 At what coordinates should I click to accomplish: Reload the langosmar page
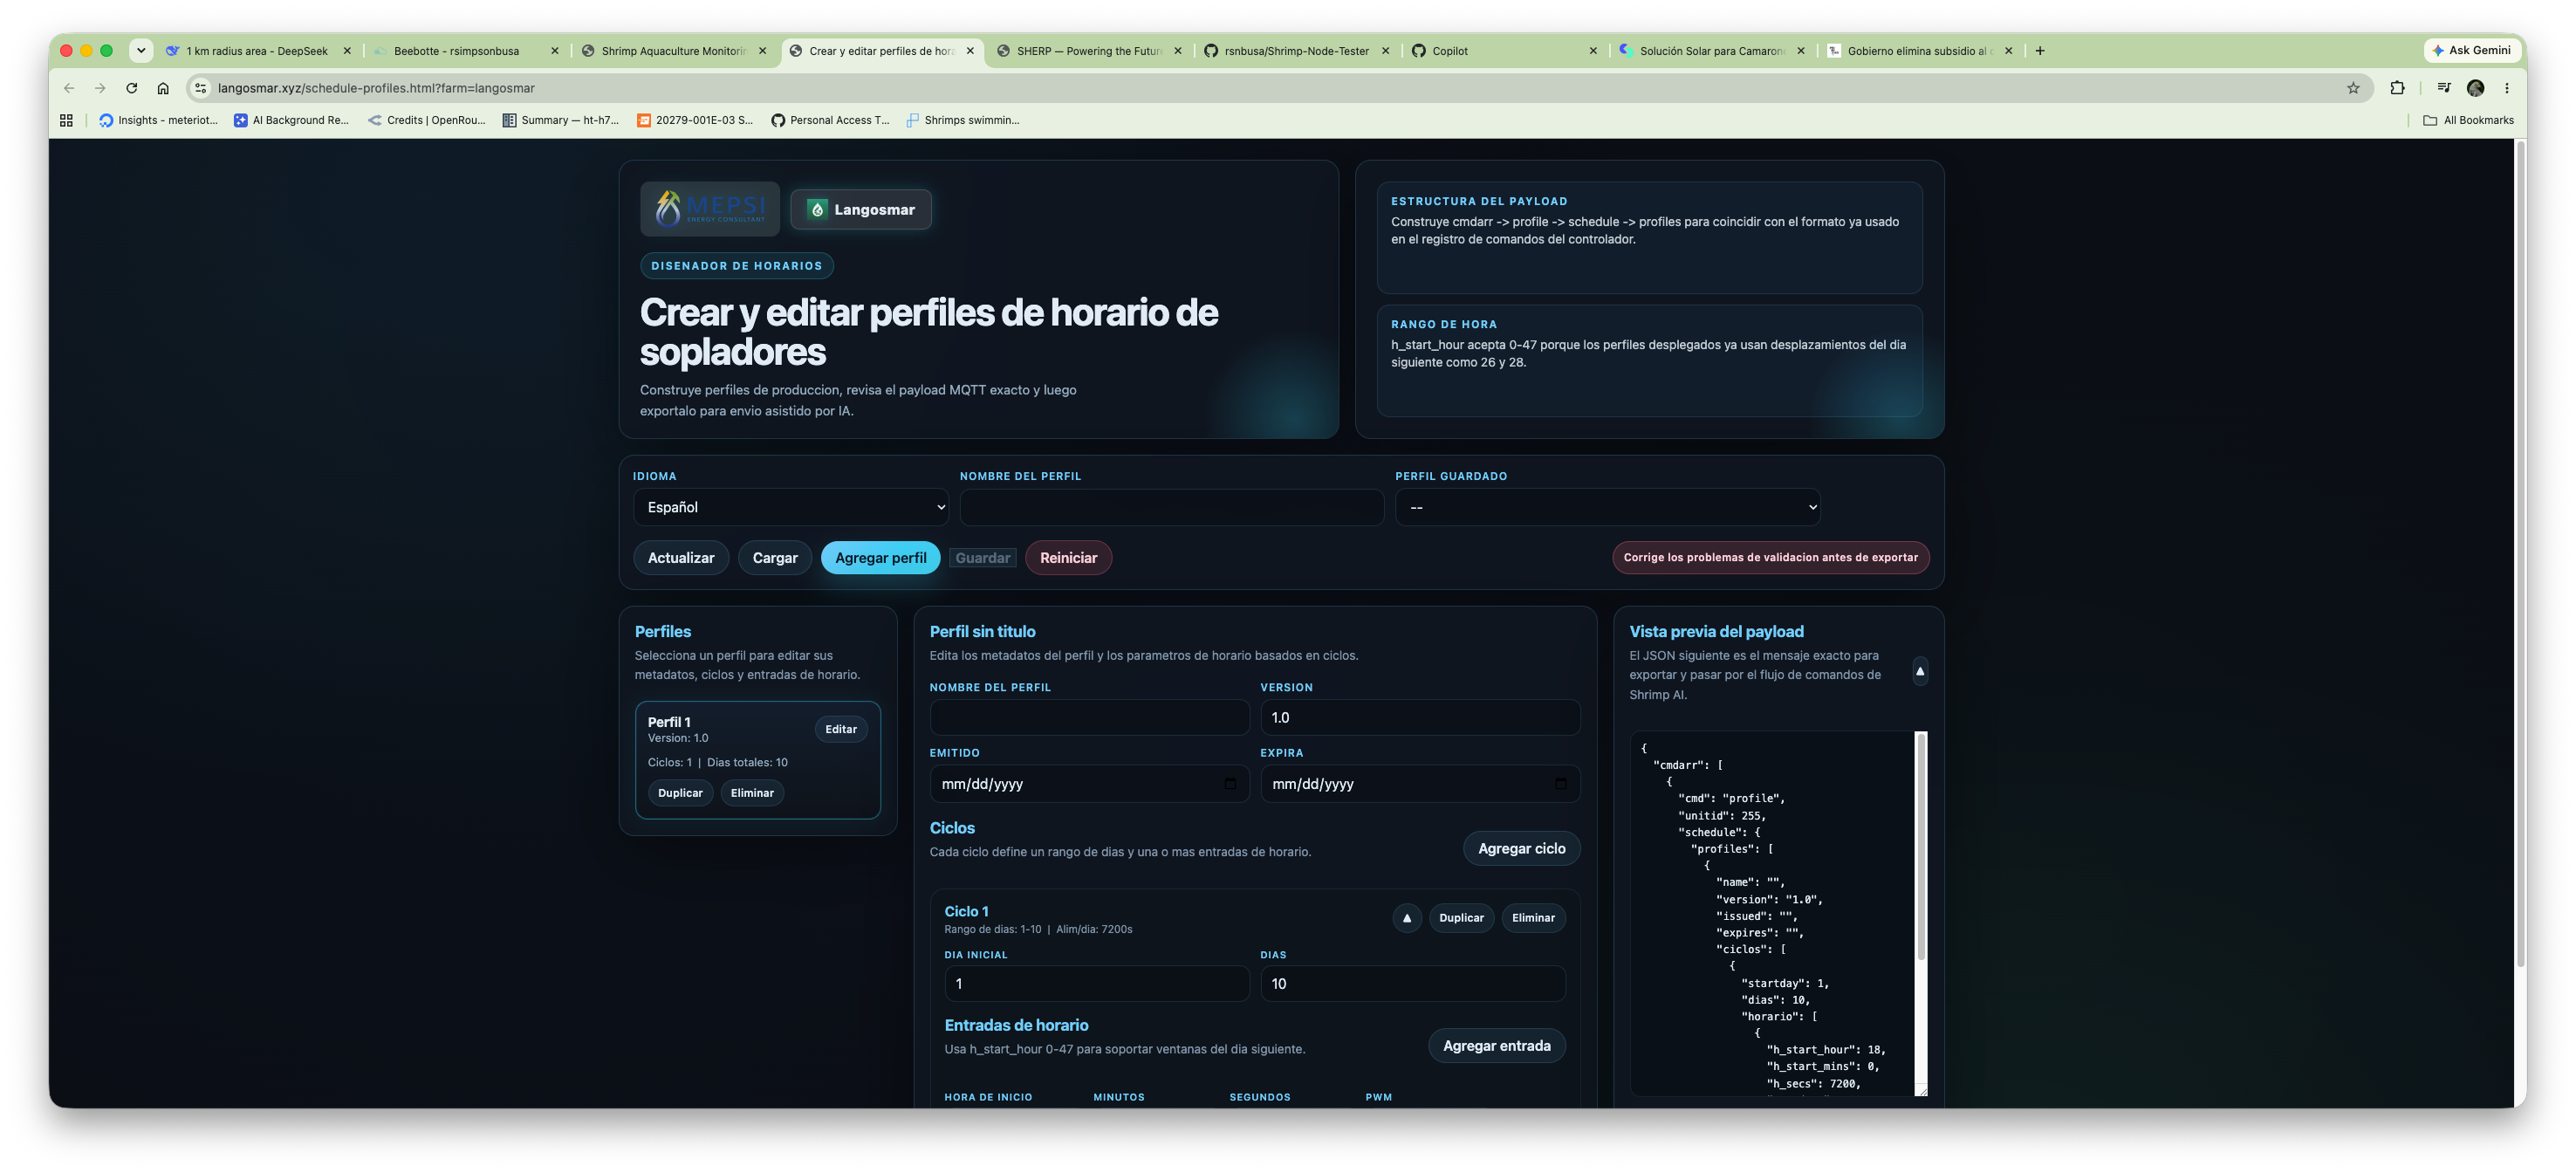(131, 88)
